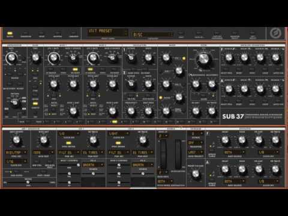This screenshot has height=216, width=288.
Task: Open the Octave 0 dropdown
Action: (196, 134)
